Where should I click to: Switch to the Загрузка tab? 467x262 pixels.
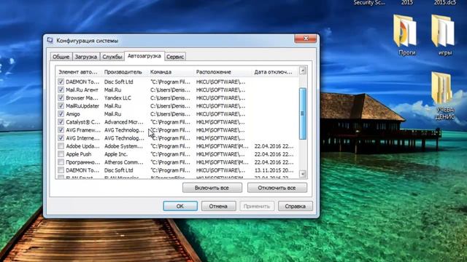point(86,57)
